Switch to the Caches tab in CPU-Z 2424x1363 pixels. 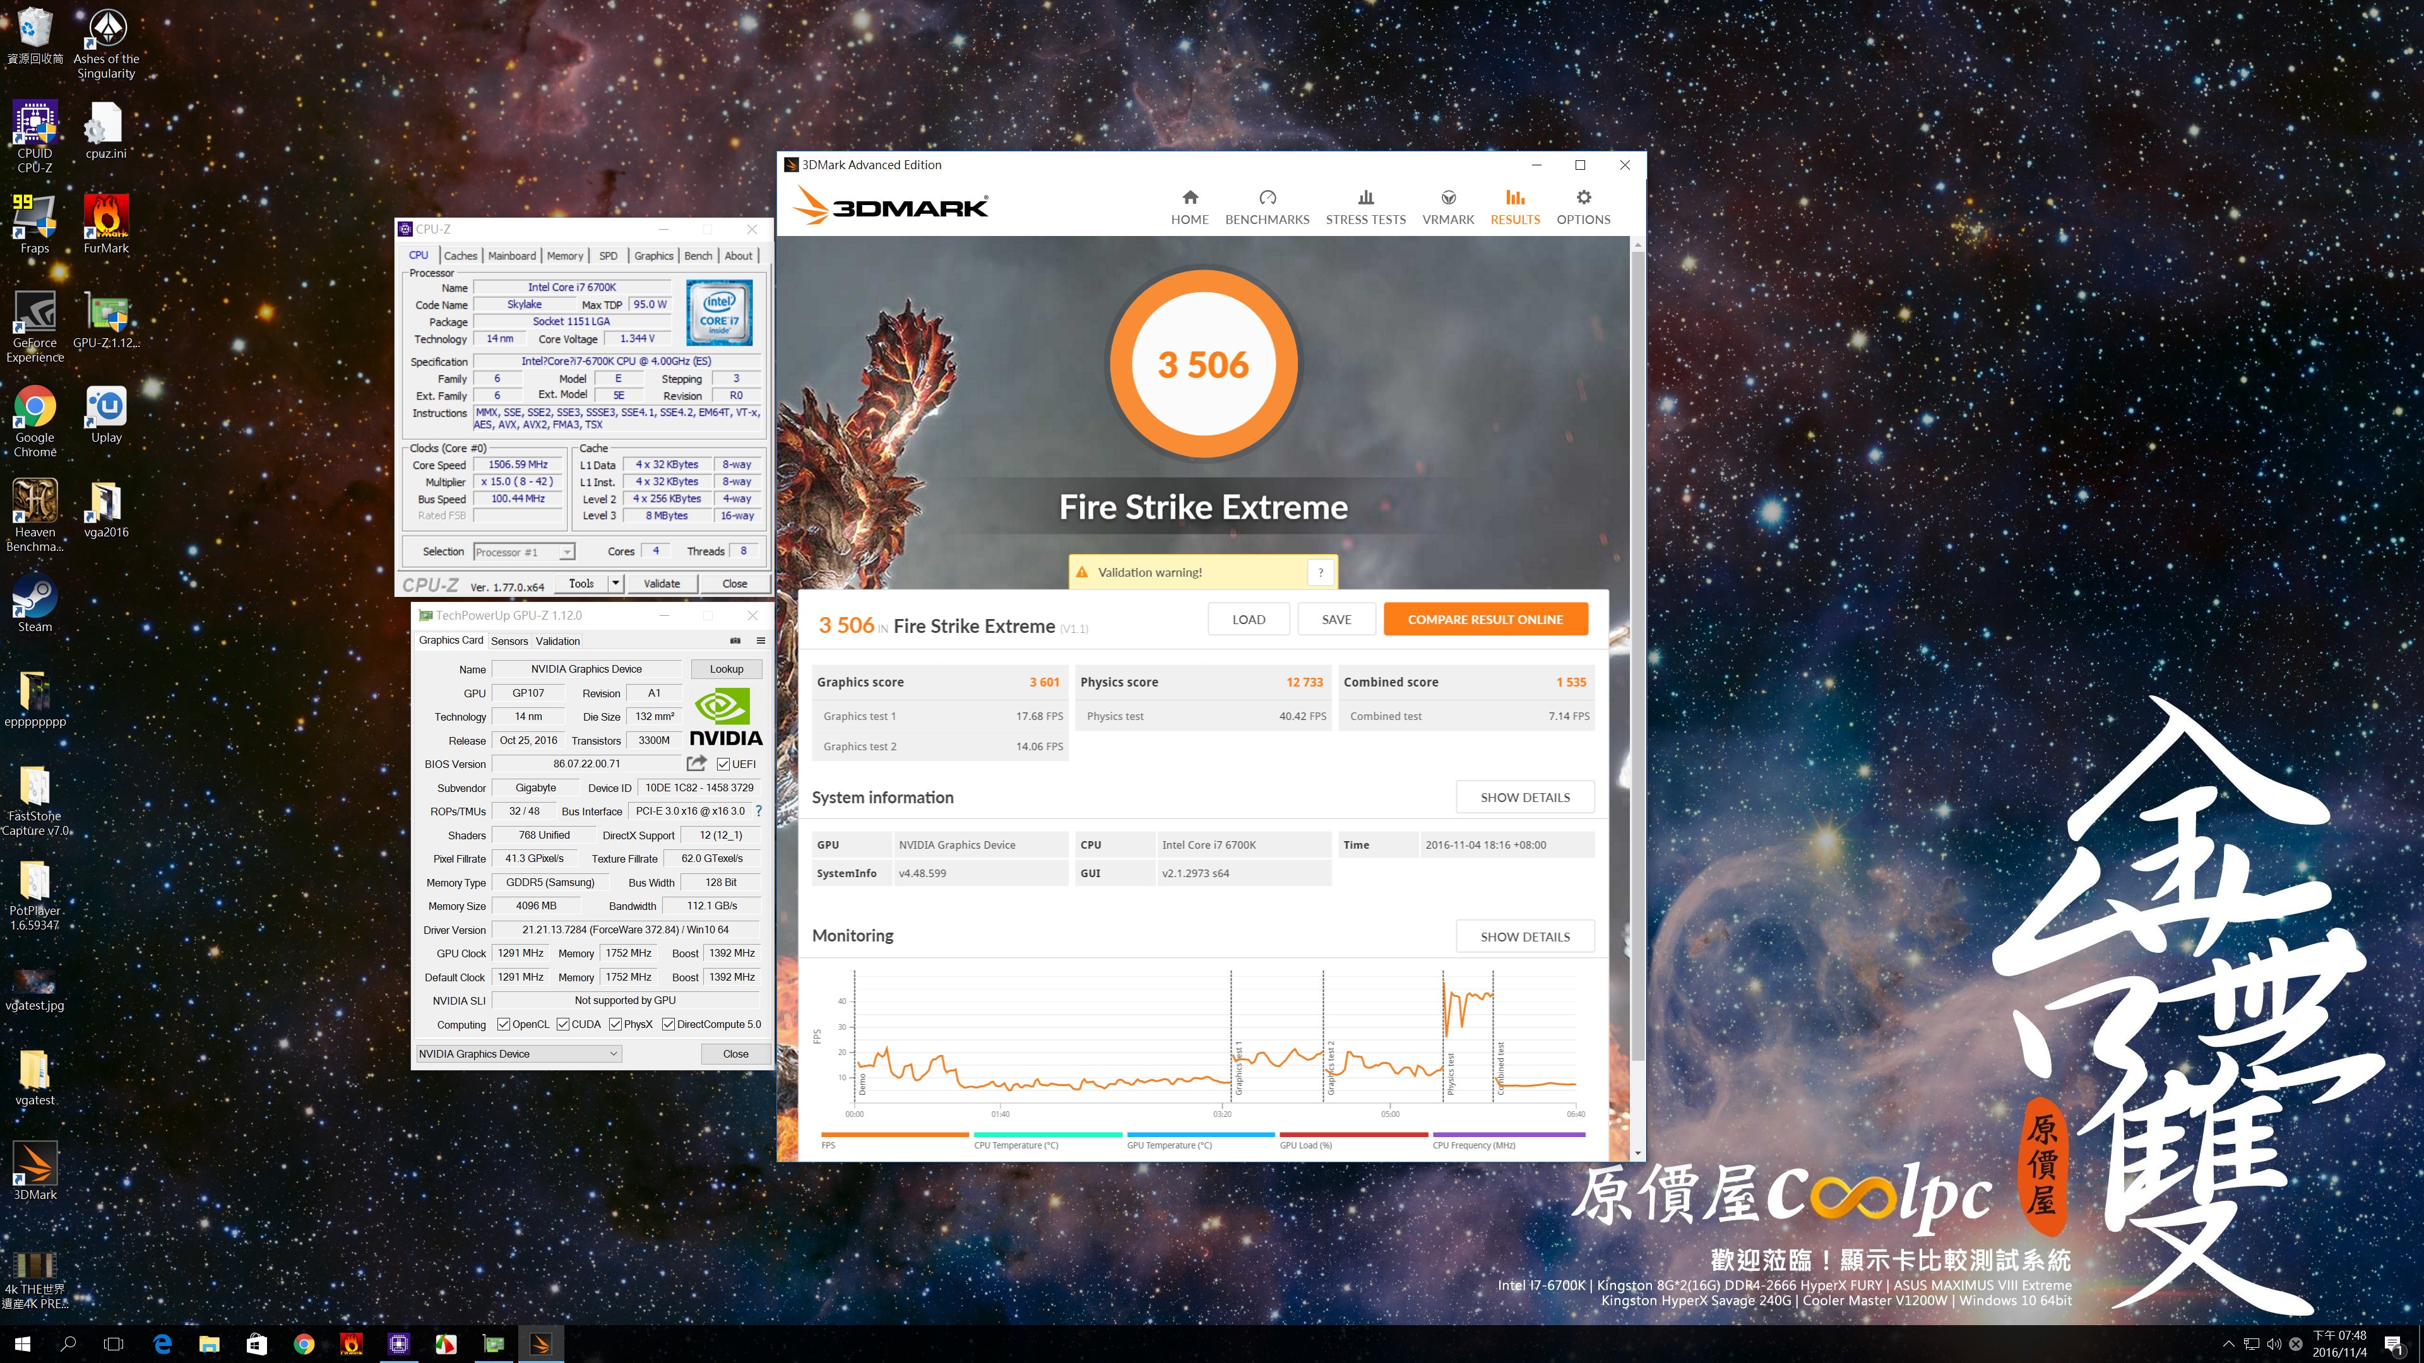pyautogui.click(x=460, y=256)
